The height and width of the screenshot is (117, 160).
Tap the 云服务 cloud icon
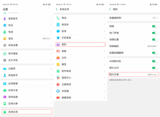coord(5,69)
